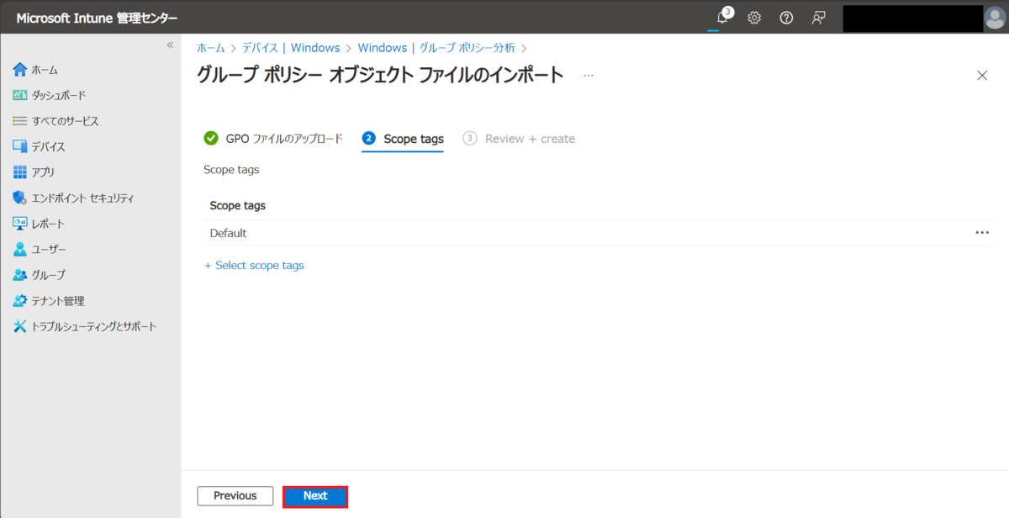Click the Users person icon
Image resolution: width=1009 pixels, height=518 pixels.
pos(20,250)
